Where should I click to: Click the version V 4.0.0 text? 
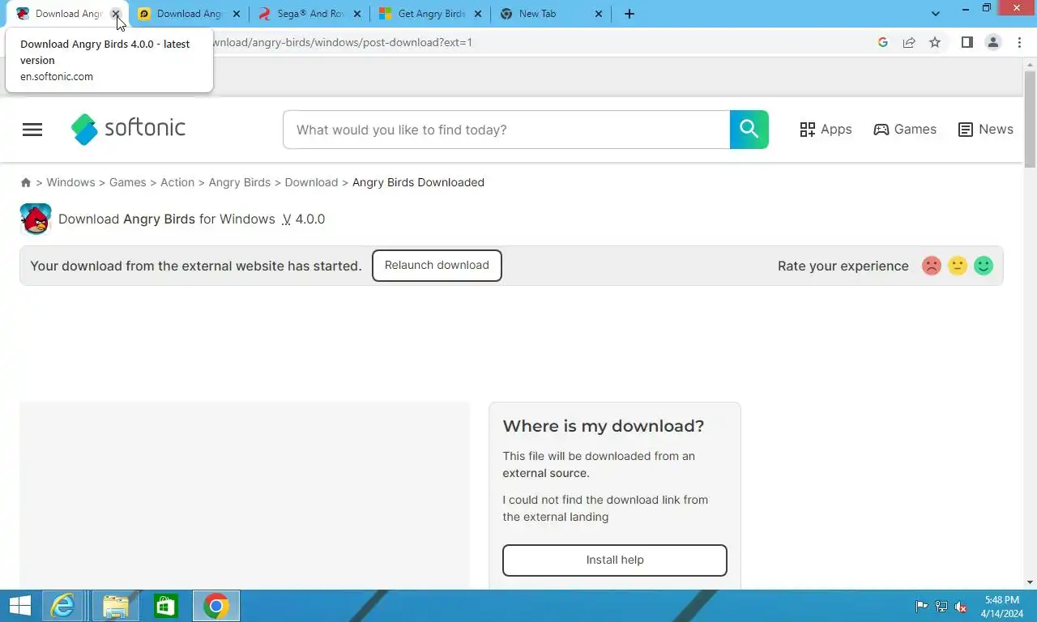[303, 219]
